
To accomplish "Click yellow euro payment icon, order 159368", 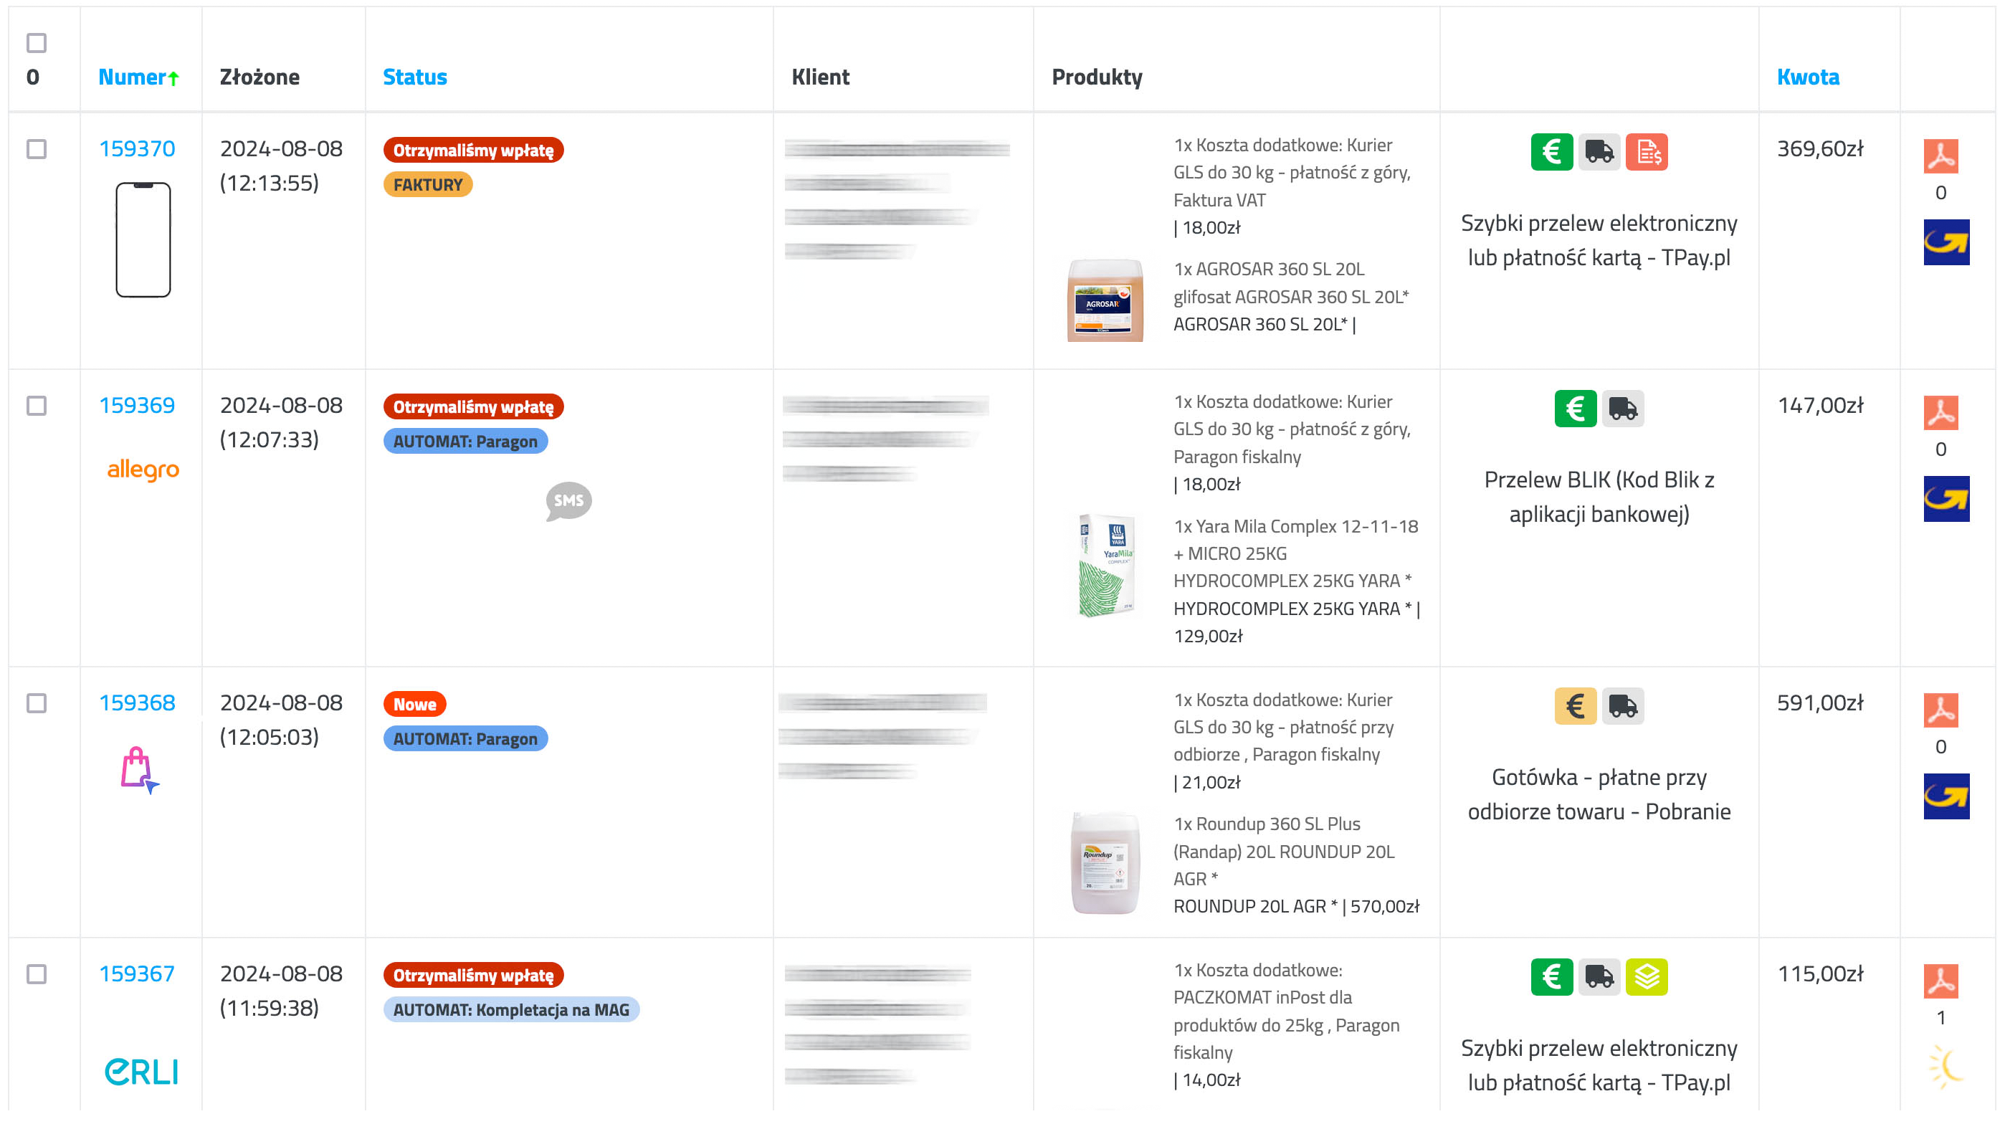I will 1576,706.
